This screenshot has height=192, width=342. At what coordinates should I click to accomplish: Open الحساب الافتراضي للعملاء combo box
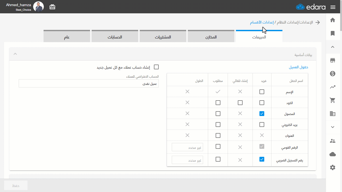(x=89, y=83)
